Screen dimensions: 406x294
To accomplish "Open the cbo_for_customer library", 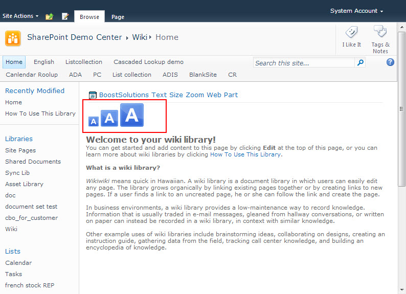I will coord(31,218).
